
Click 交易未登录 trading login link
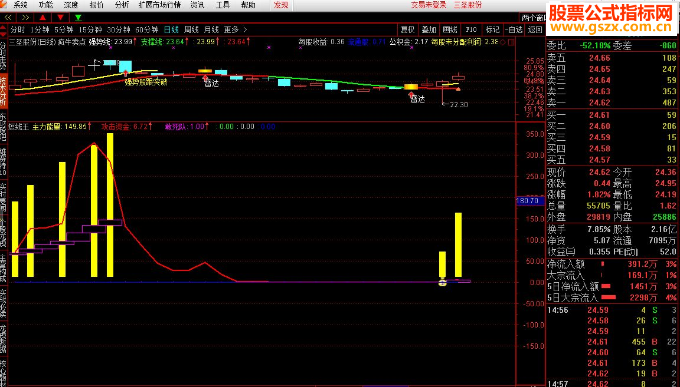(x=429, y=5)
